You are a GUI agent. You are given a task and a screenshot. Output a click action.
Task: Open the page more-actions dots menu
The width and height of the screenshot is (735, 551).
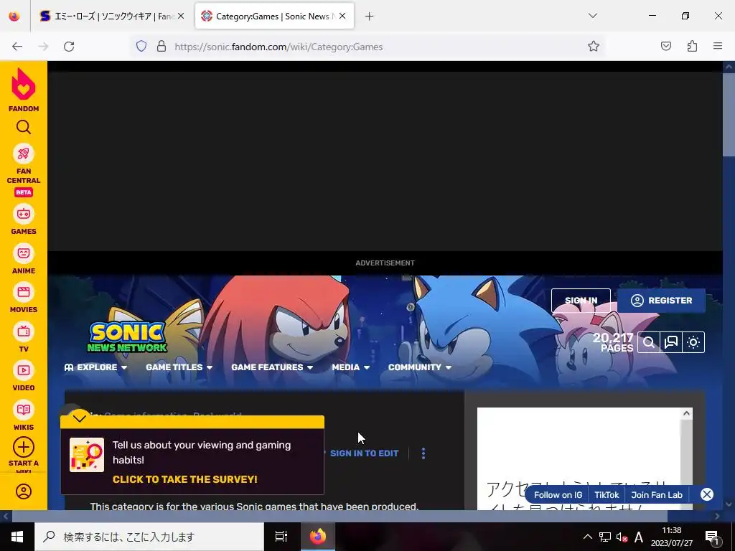tap(423, 453)
